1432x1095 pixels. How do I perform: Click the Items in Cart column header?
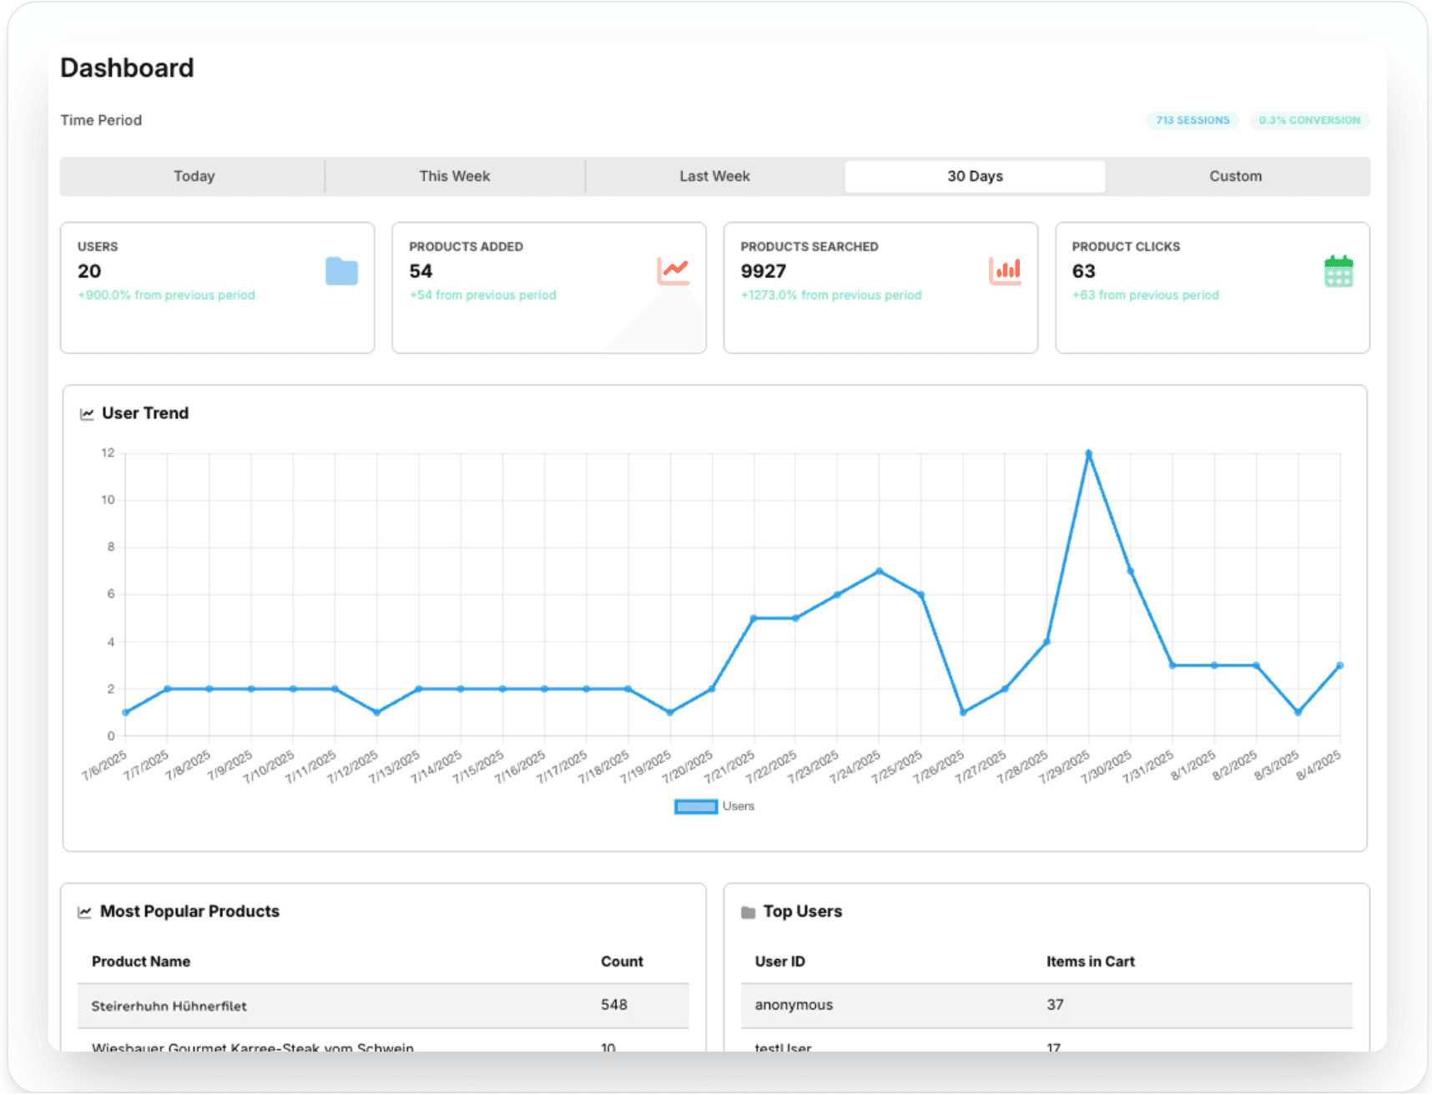tap(1091, 961)
